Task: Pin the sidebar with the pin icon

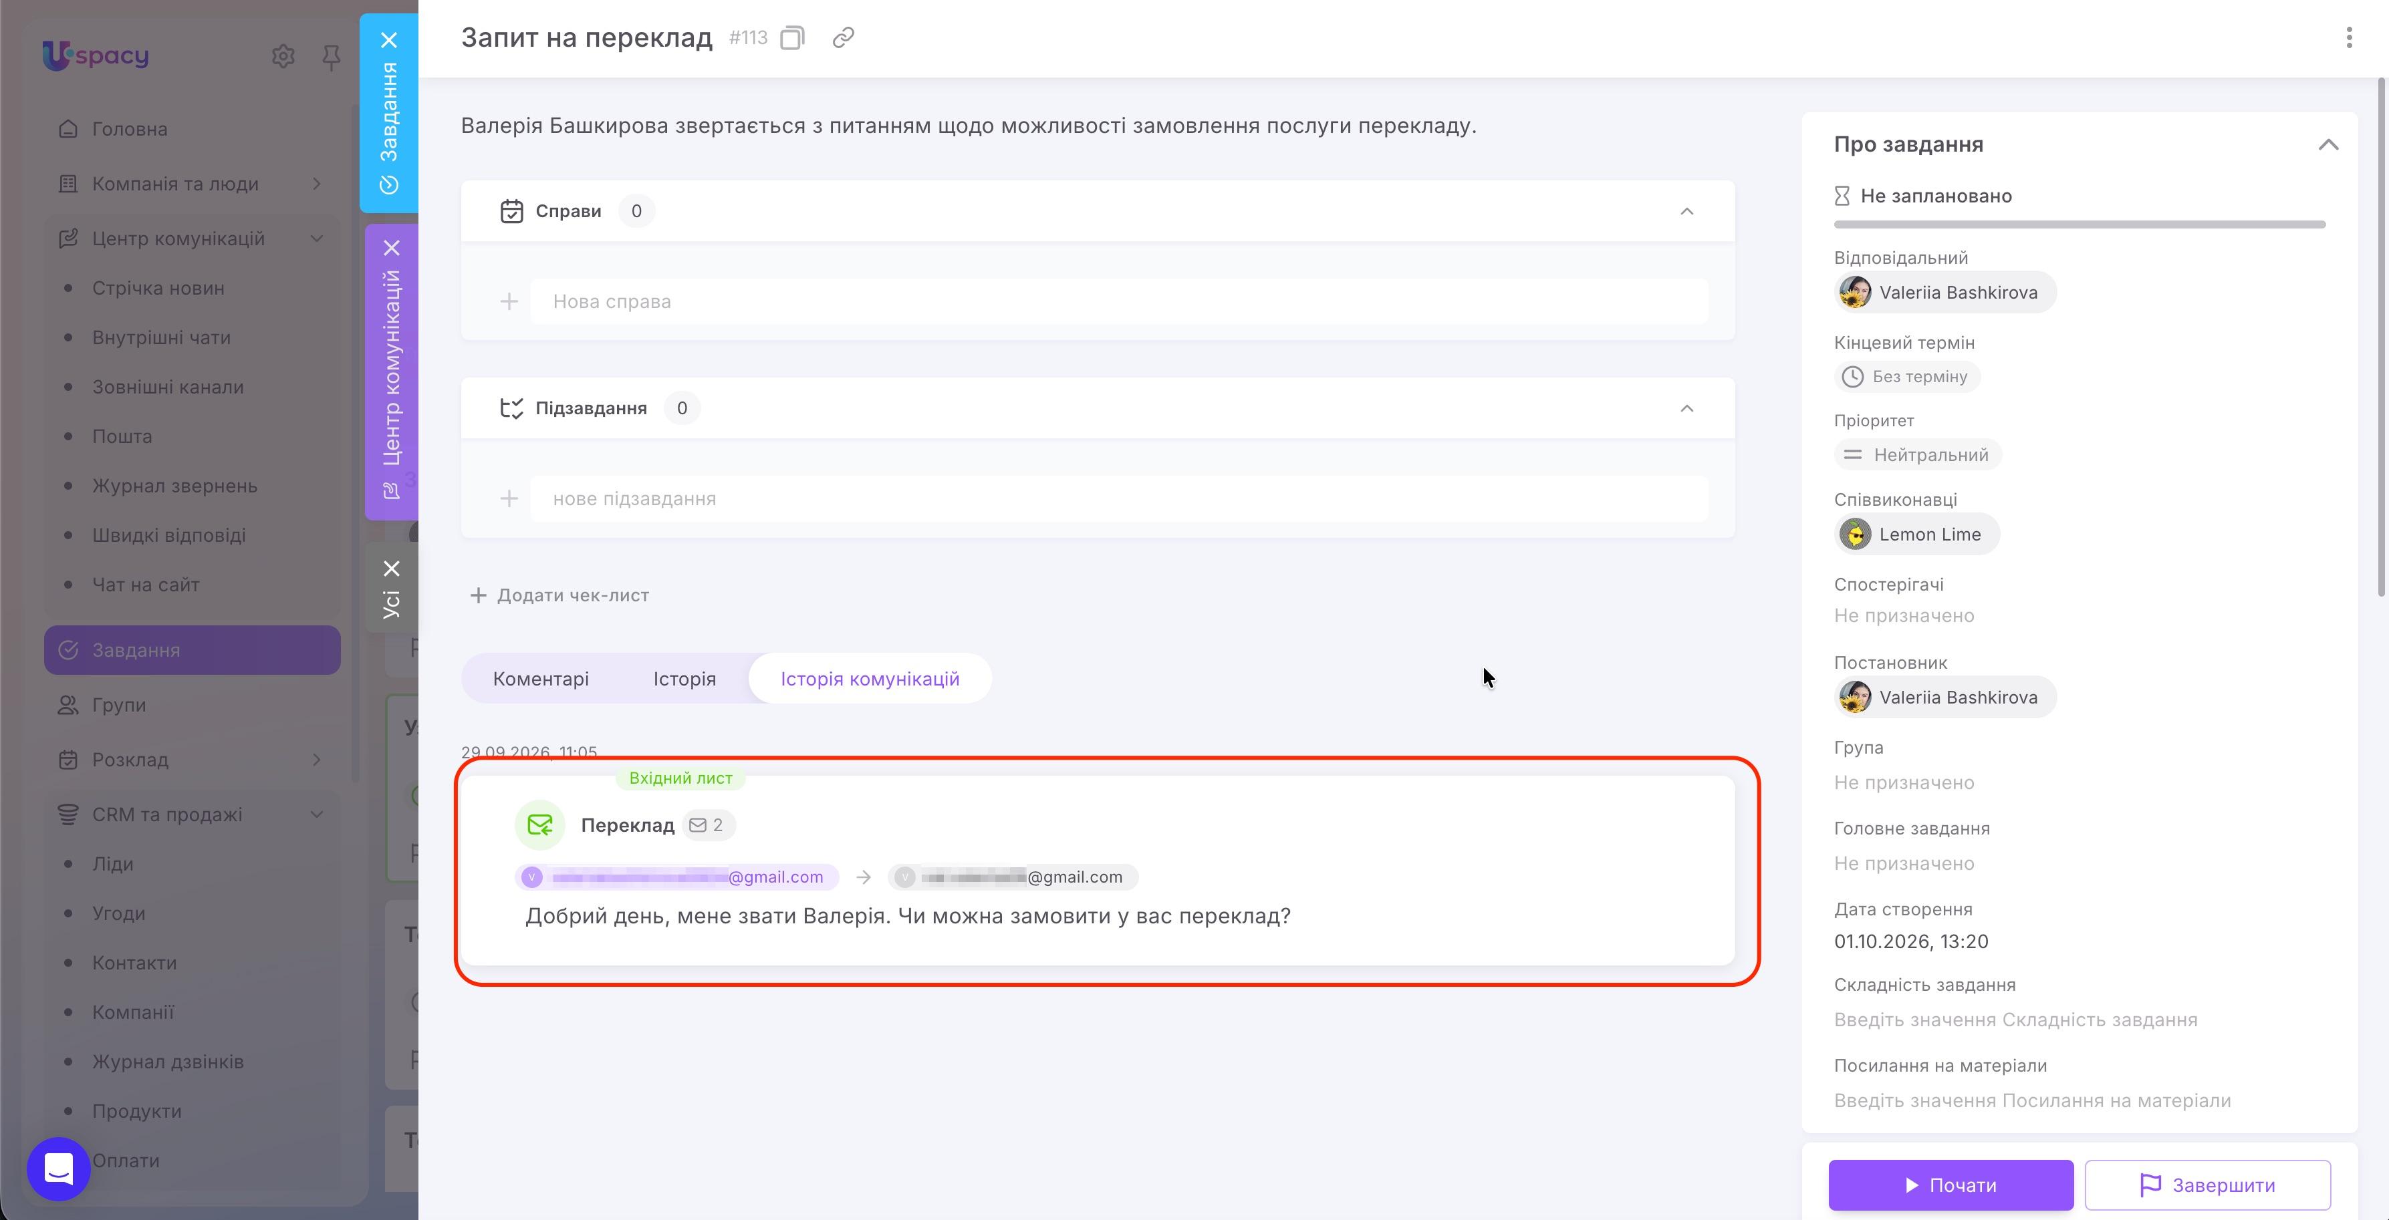Action: point(331,58)
